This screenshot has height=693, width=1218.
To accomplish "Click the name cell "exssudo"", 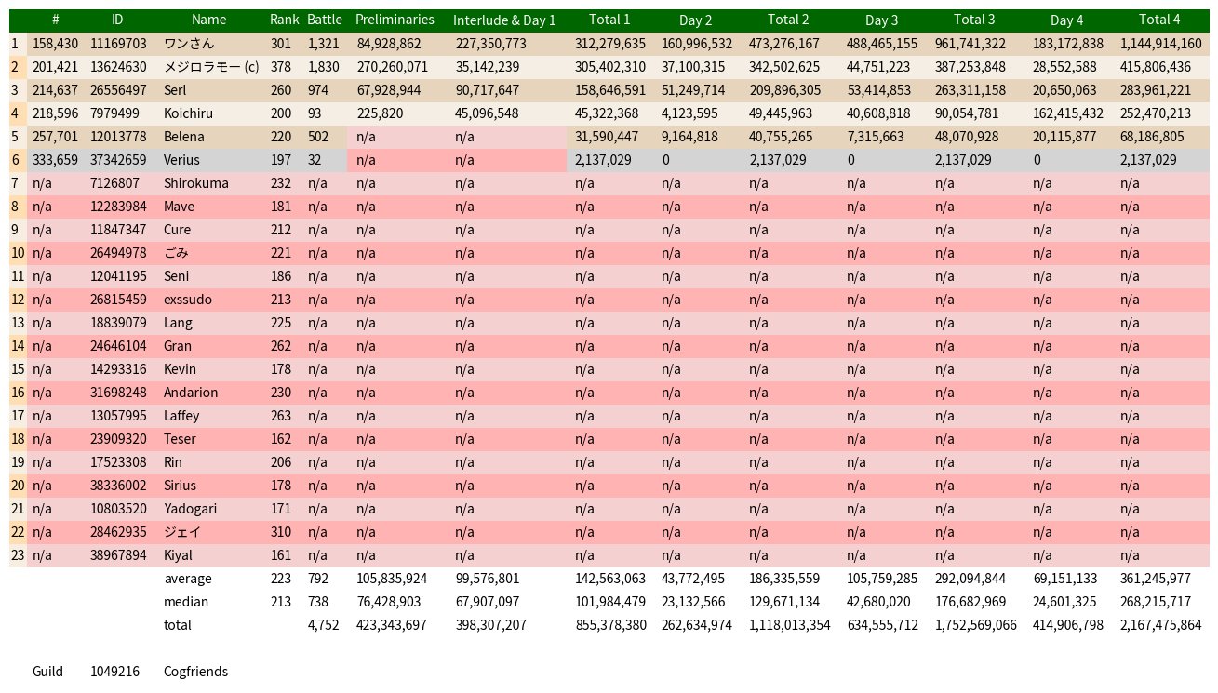I will (188, 300).
